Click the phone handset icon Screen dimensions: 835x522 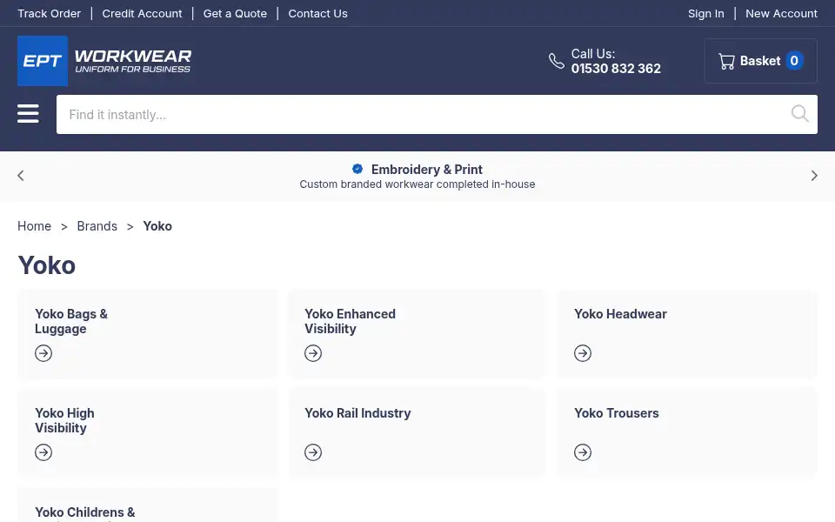[x=557, y=61]
